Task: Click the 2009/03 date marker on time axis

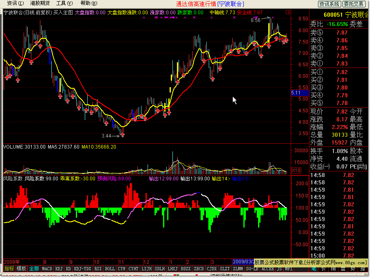Action: click(x=243, y=262)
